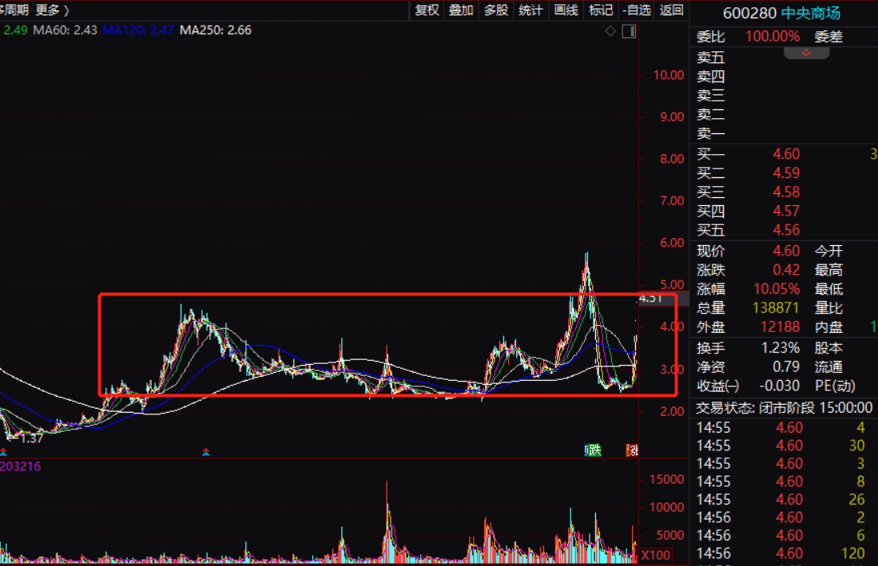Toggle -自选 to remove from watchlist

[x=637, y=10]
